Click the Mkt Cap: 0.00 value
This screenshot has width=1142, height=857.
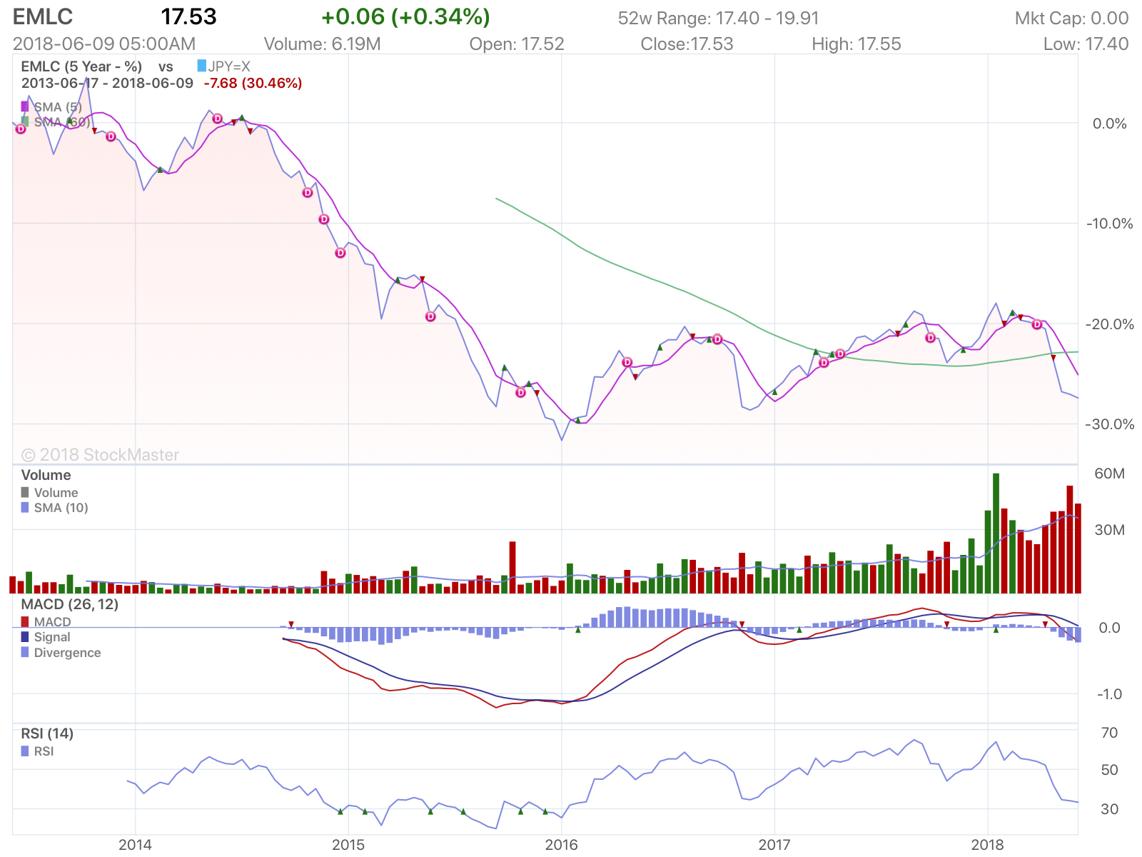pos(1072,19)
